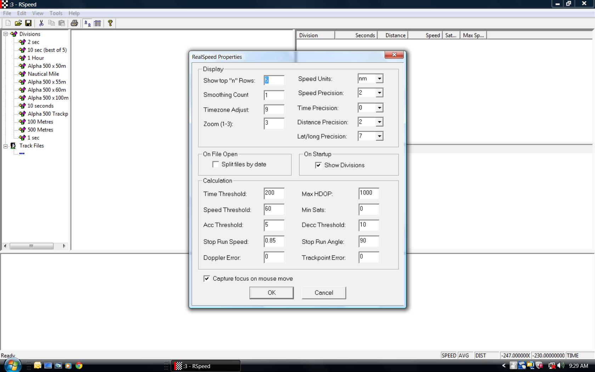Viewport: 595px width, 372px height.
Task: Click the yellow Help question mark icon
Action: [x=110, y=23]
